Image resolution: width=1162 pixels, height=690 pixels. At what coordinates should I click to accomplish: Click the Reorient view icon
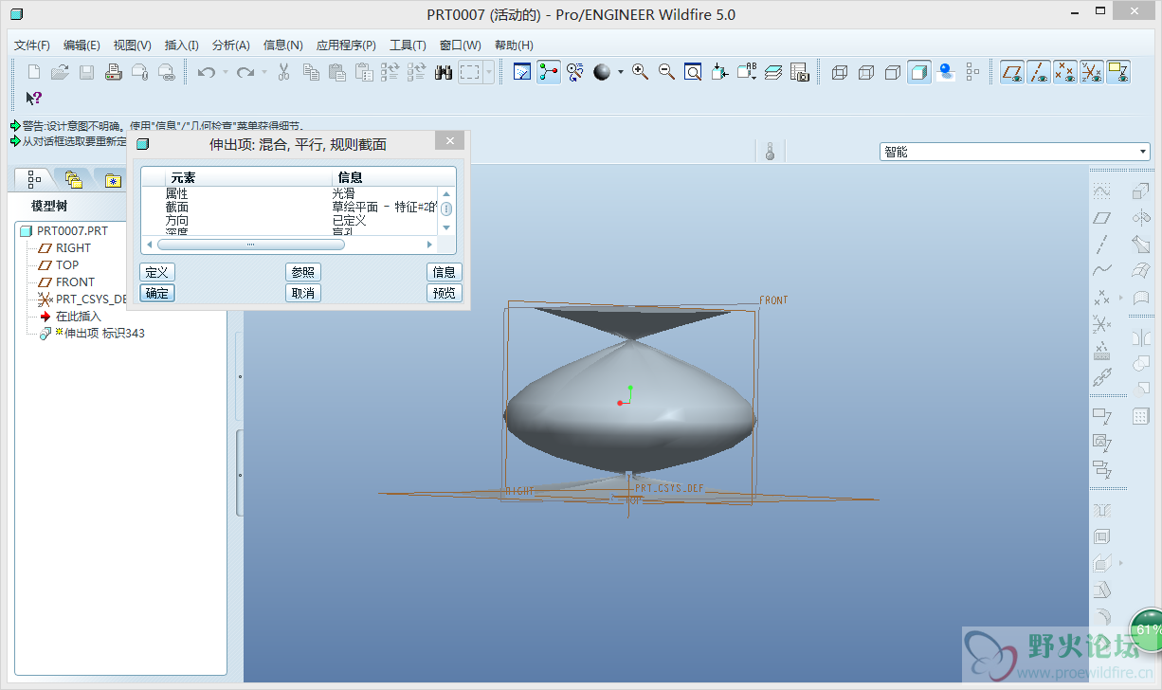coord(719,72)
